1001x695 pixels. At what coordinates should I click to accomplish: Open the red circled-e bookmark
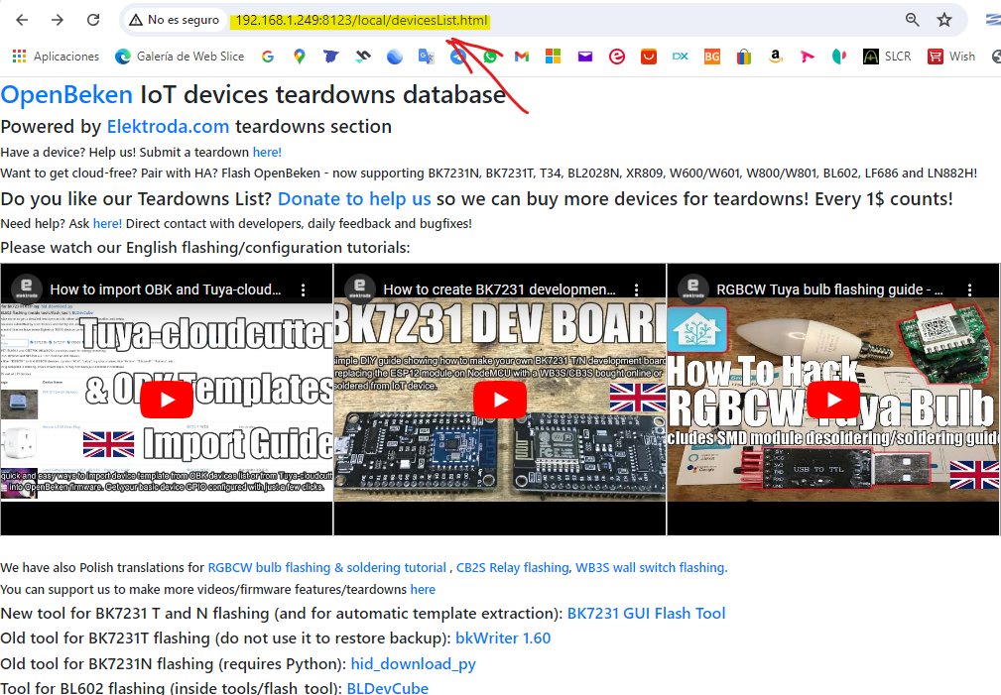(x=617, y=57)
